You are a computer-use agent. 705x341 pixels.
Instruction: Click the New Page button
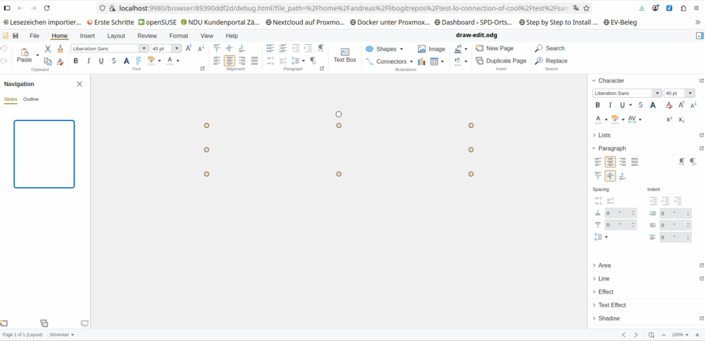point(494,48)
